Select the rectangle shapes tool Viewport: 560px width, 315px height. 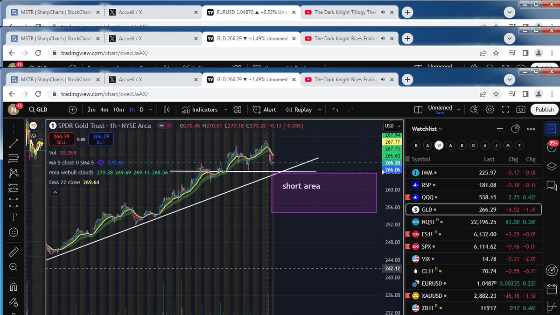pyautogui.click(x=14, y=203)
